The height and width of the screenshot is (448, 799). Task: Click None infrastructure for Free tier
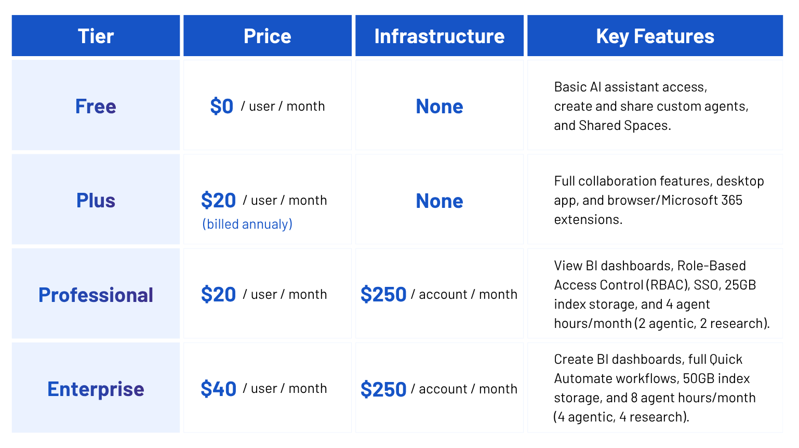click(x=440, y=106)
